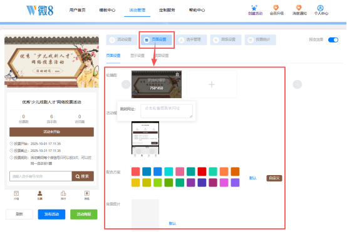The width and height of the screenshot is (347, 232).
Task: Click the gray background image placeholder
Action: click(145, 213)
